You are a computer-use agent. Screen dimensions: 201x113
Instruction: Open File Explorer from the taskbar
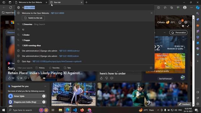pyautogui.click(x=60, y=110)
